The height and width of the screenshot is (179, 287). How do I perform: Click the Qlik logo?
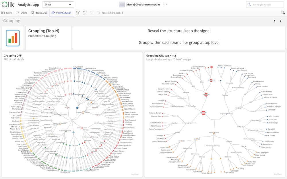8,4
